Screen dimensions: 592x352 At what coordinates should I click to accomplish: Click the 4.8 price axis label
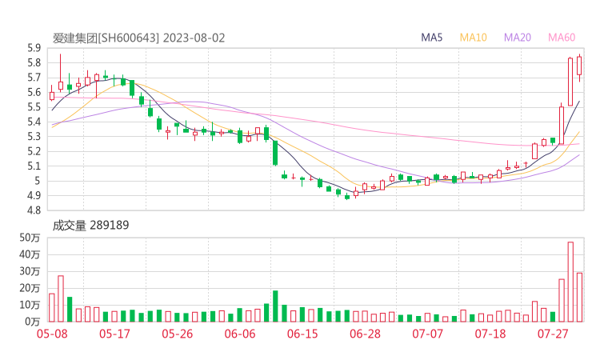(34, 210)
